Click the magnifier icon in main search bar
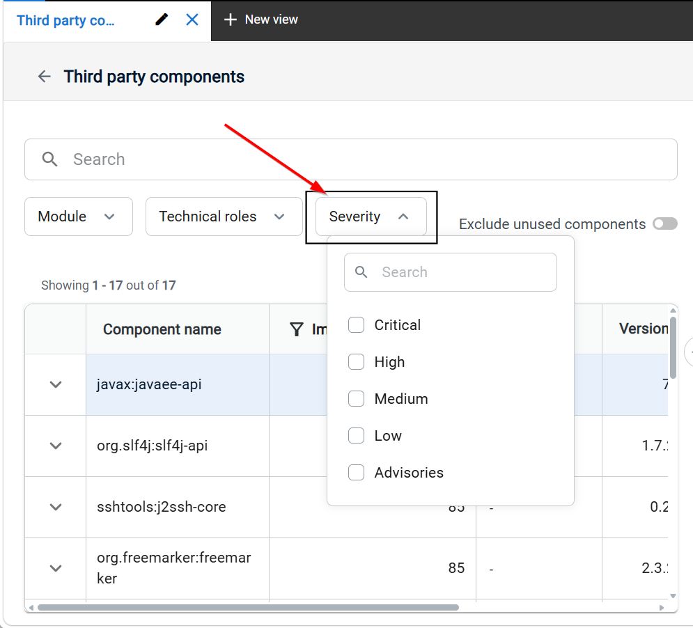Screen dimensions: 693x628 [x=49, y=159]
